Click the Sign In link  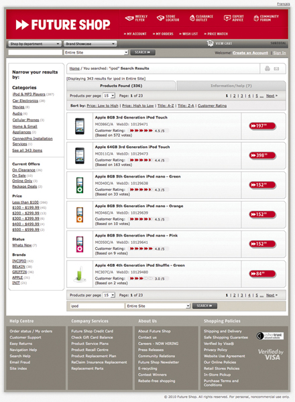coord(280,53)
